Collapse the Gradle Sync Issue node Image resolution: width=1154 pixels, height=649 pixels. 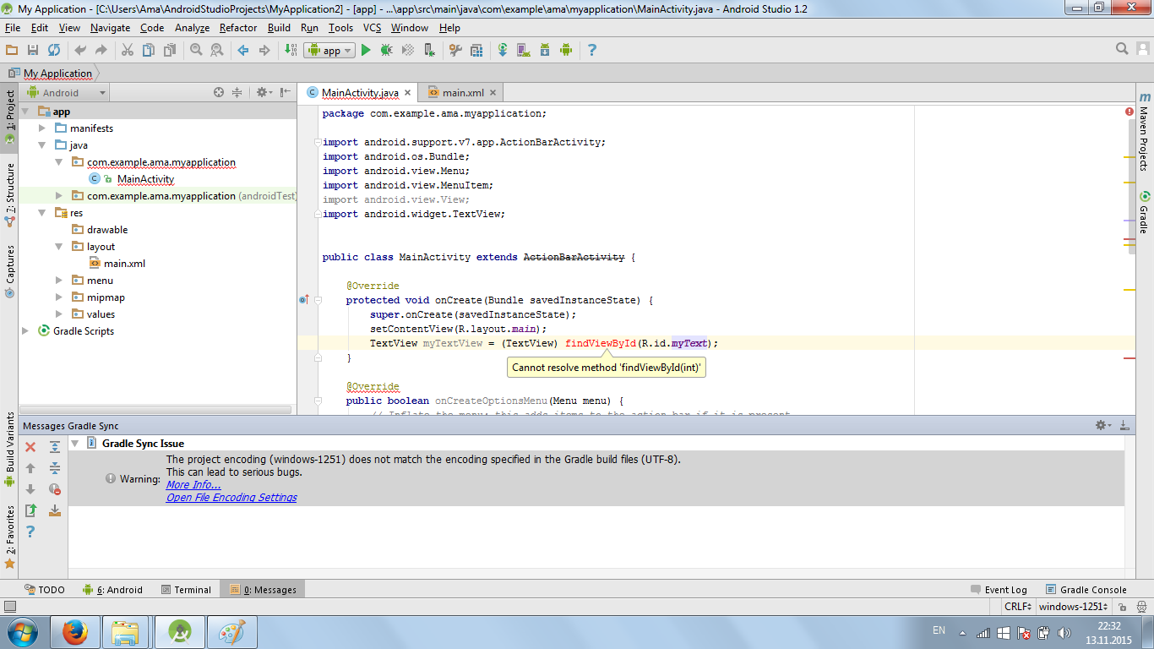74,443
